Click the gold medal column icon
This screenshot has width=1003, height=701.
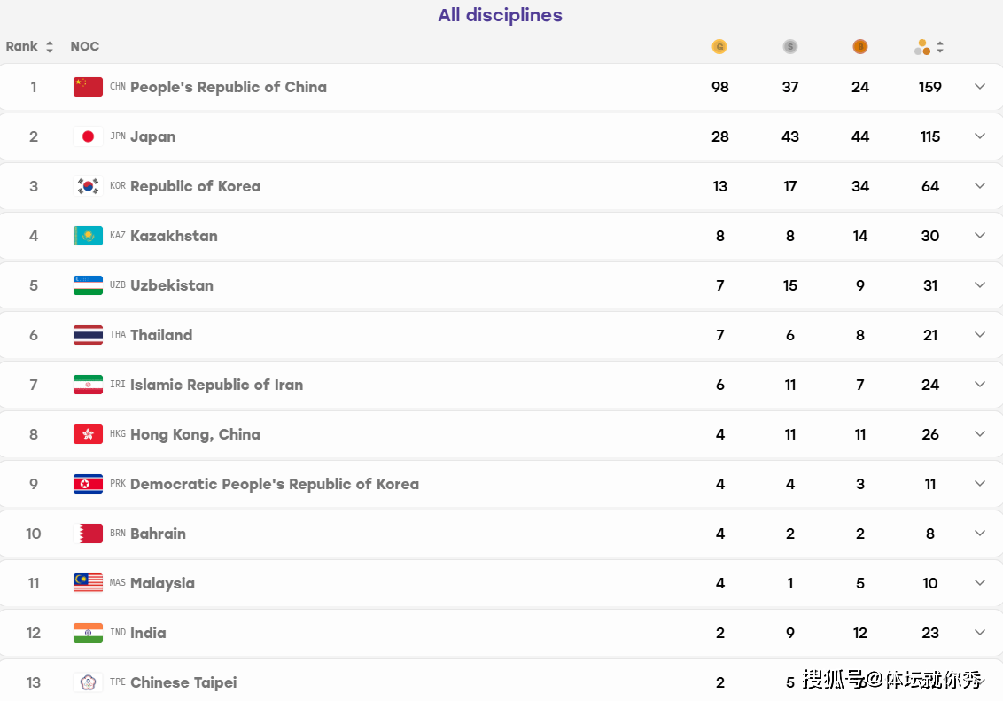point(719,47)
